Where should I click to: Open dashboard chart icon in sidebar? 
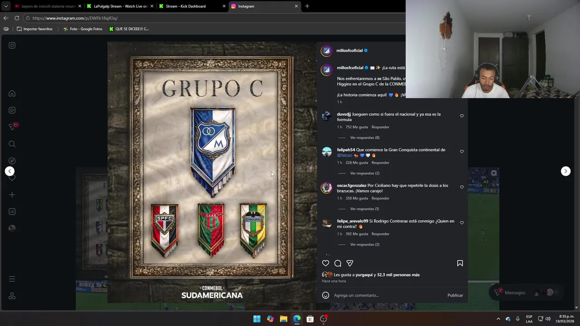[12, 211]
